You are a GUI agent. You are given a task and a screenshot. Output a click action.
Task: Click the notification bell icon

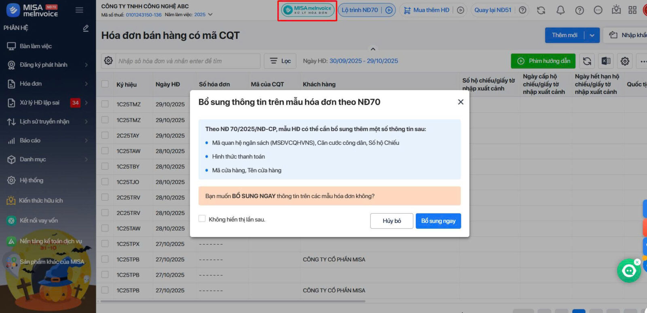click(x=560, y=10)
